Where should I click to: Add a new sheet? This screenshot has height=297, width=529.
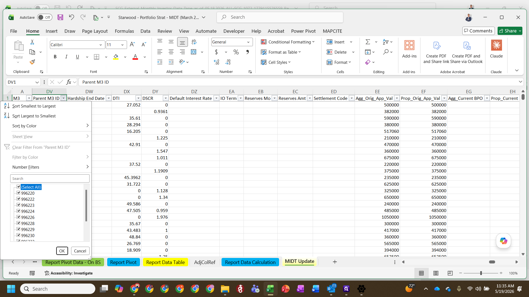click(335, 262)
